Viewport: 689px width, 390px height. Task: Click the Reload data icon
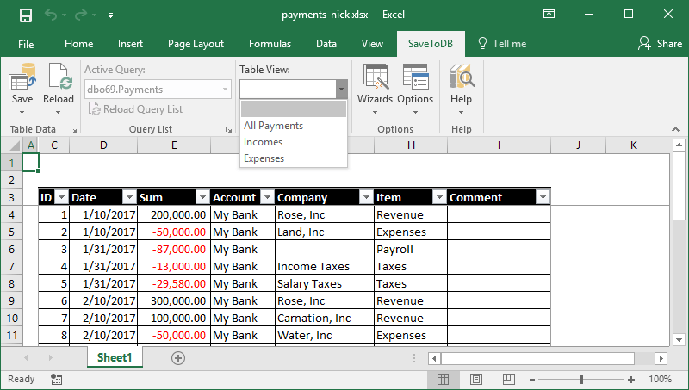pyautogui.click(x=59, y=77)
